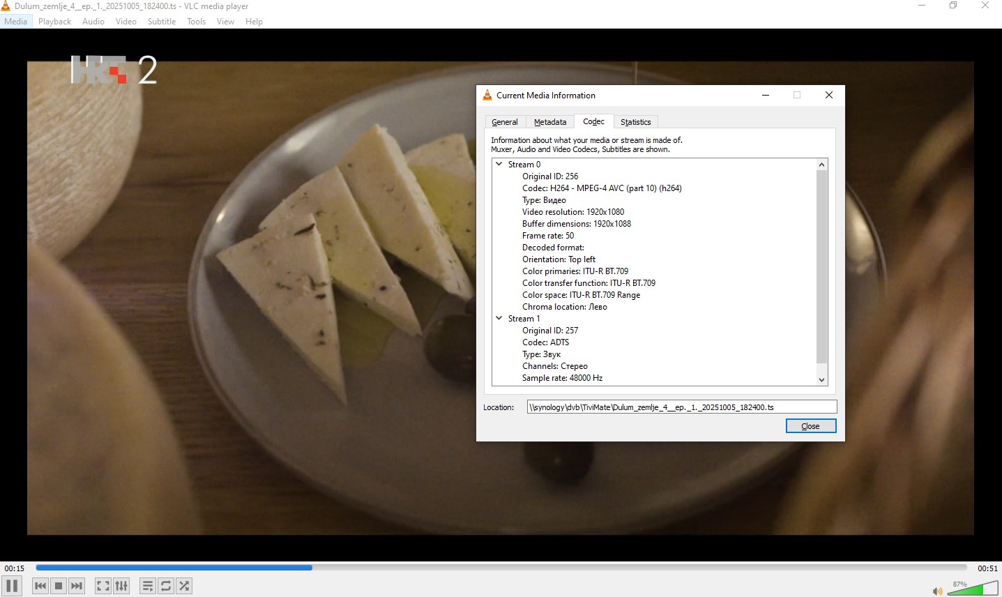
Task: Seek in the playback progress bar
Action: click(501, 568)
